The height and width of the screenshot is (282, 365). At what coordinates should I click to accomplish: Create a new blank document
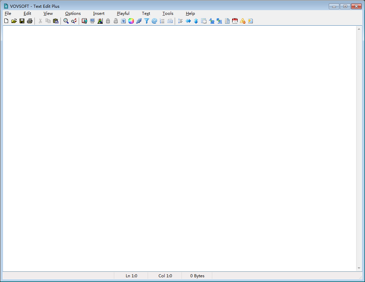(x=6, y=21)
